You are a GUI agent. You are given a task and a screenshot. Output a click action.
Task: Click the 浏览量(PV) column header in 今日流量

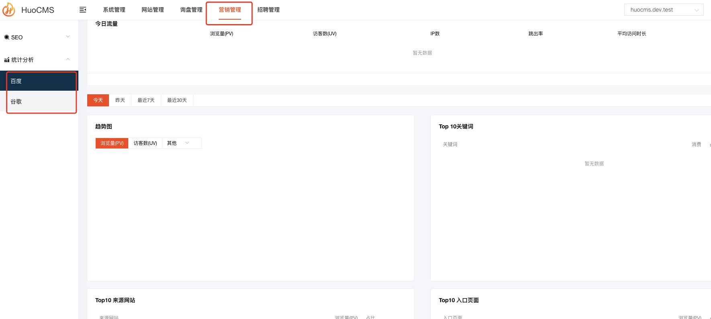point(221,34)
